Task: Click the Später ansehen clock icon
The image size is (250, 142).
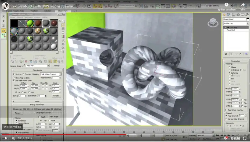Action: tap(226, 5)
